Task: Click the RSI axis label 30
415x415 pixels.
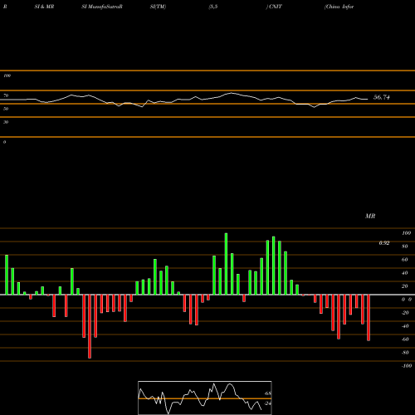Action: click(6, 122)
